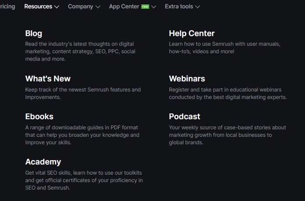Go to the Ebooks resource page

click(x=39, y=117)
